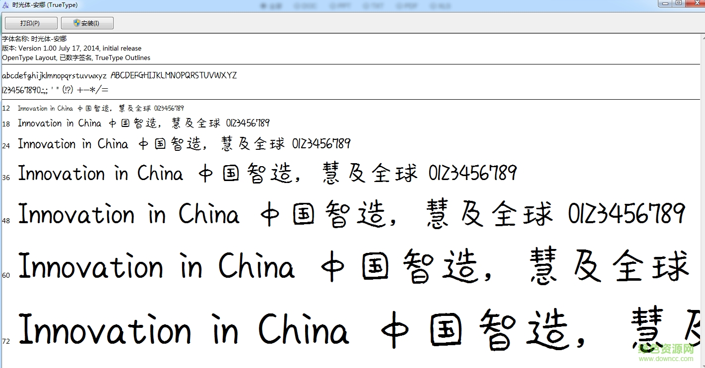This screenshot has height=368, width=705.
Task: Maximize the font viewer window
Action: pos(678,3)
